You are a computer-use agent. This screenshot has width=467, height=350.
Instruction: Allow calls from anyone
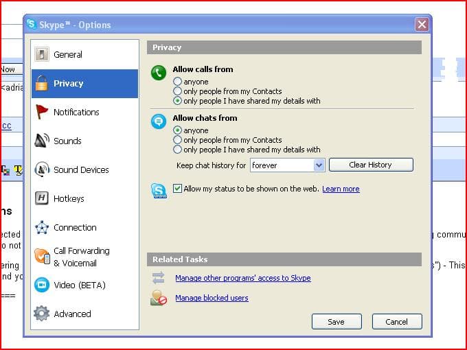pyautogui.click(x=178, y=82)
